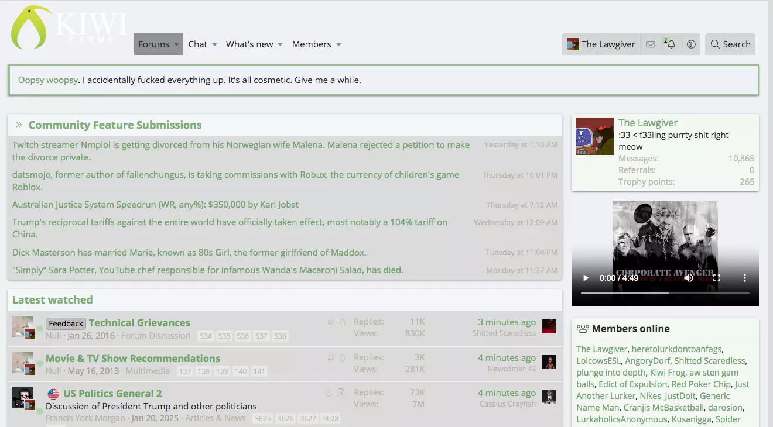Click the Newcomer 42 last poster avatar
The width and height of the screenshot is (773, 427).
click(549, 361)
